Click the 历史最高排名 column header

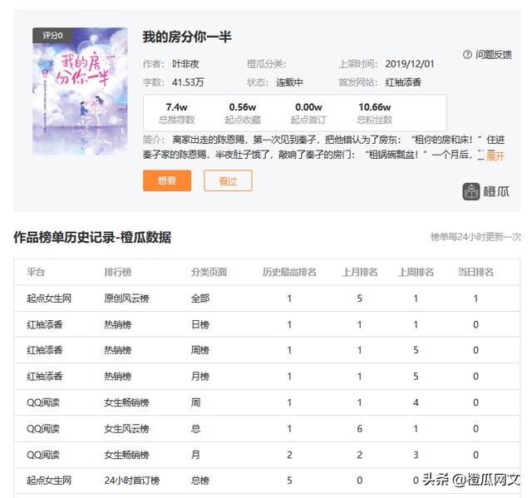point(289,272)
